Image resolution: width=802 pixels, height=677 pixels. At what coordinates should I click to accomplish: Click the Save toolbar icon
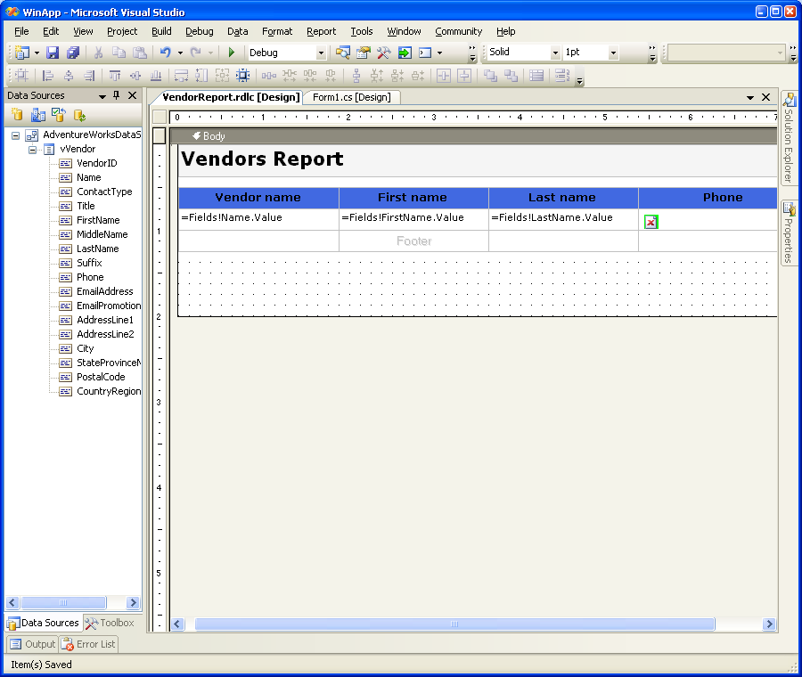(53, 53)
